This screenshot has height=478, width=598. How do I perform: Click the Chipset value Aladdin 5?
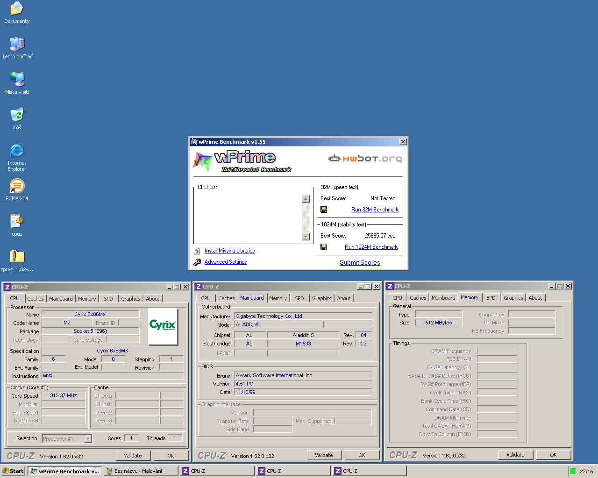tap(303, 335)
